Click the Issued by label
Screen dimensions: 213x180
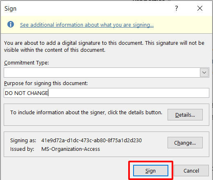[x=22, y=149]
